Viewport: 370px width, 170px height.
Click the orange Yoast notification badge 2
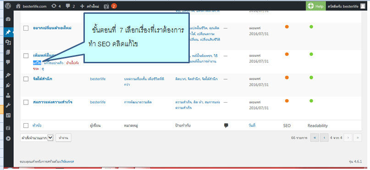point(114,6)
